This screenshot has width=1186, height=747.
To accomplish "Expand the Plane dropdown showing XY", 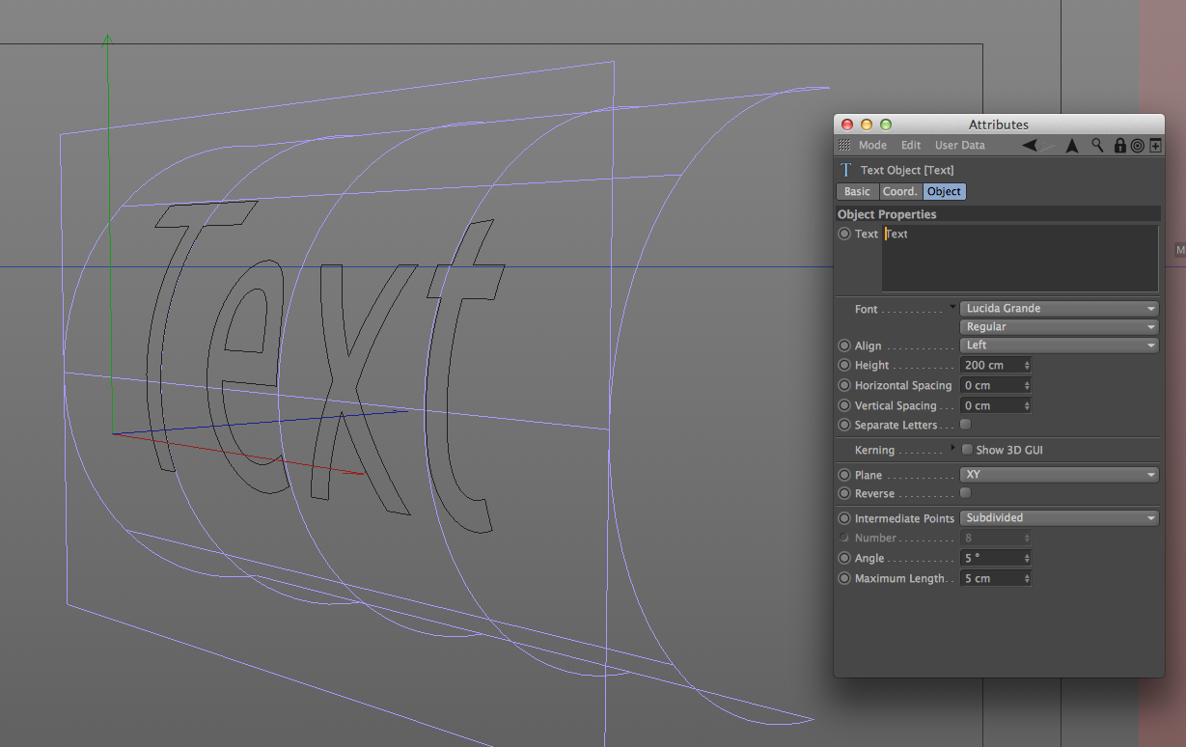I will [x=1060, y=475].
